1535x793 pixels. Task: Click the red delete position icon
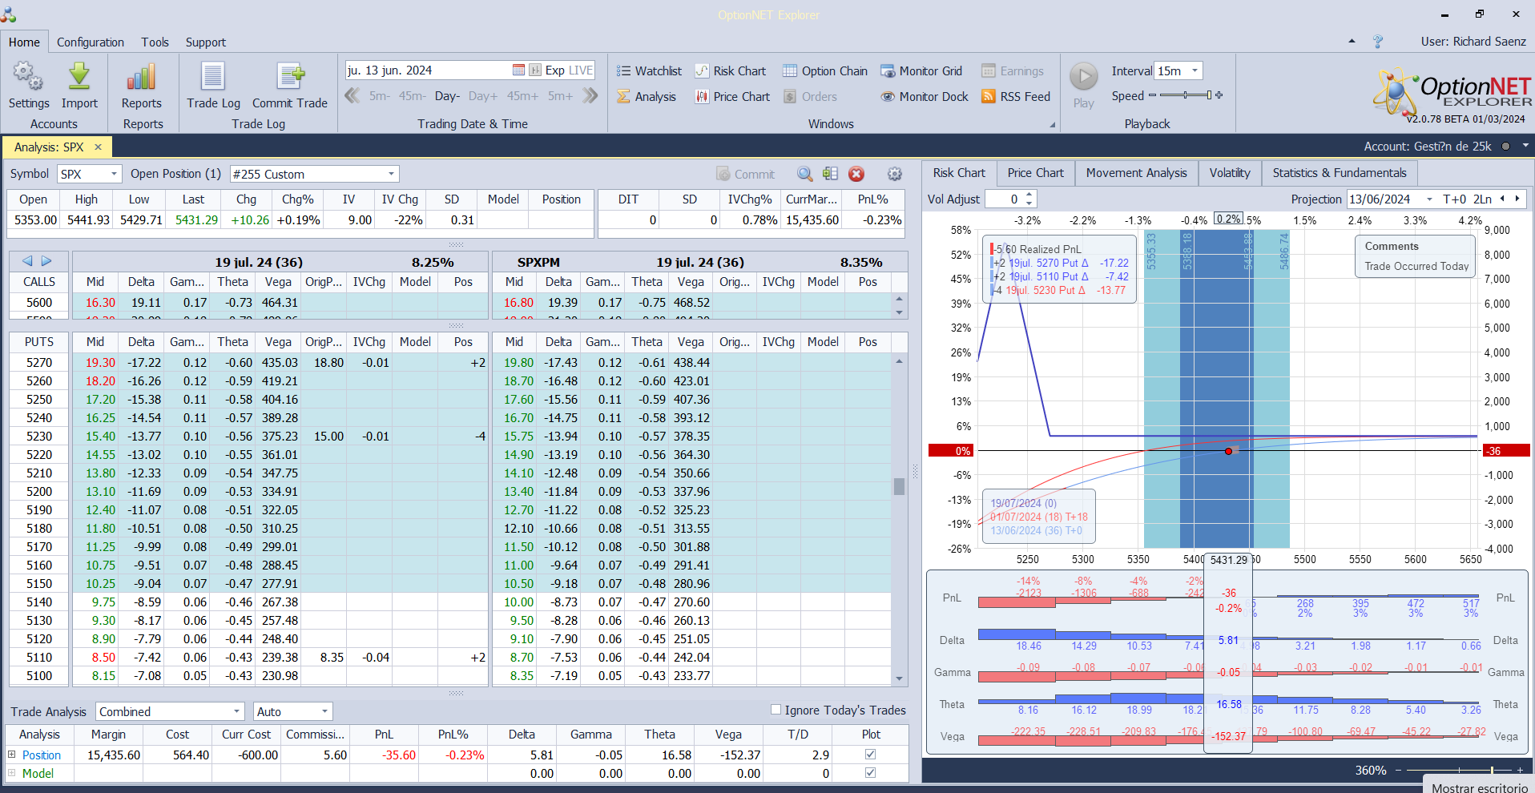click(x=856, y=174)
